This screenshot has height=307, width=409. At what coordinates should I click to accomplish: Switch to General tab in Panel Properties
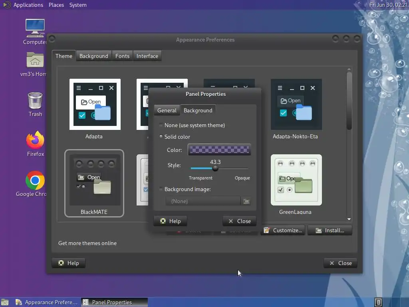point(167,110)
